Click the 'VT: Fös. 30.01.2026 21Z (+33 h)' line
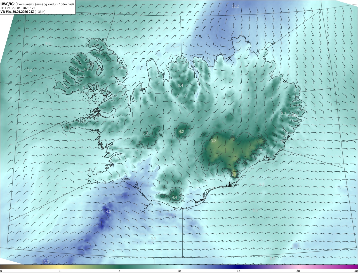 coord(23,12)
